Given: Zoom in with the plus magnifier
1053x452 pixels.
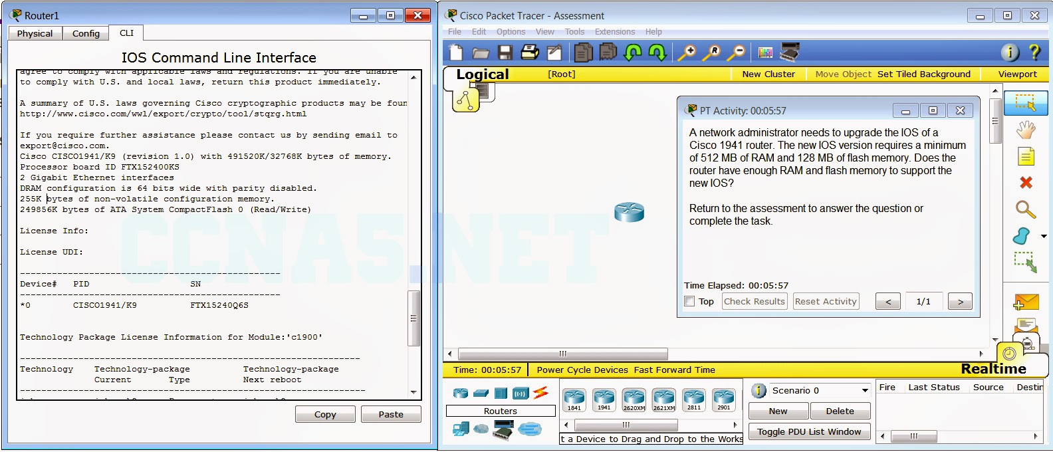Looking at the screenshot, I should 687,53.
